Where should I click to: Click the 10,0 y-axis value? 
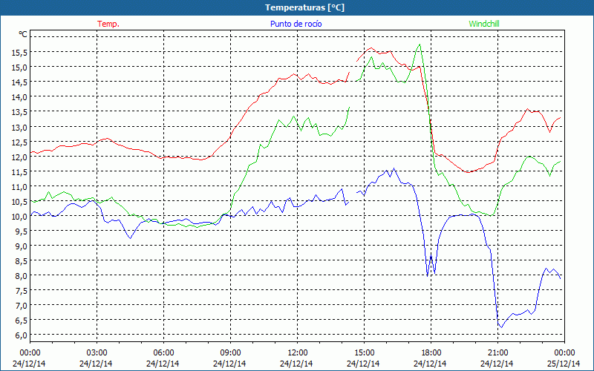click(20, 216)
